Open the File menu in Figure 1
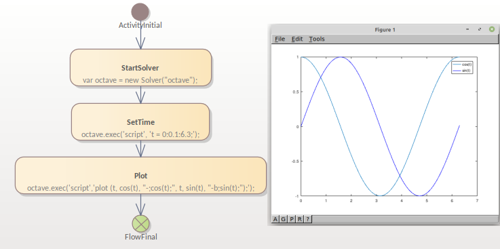 [280, 39]
